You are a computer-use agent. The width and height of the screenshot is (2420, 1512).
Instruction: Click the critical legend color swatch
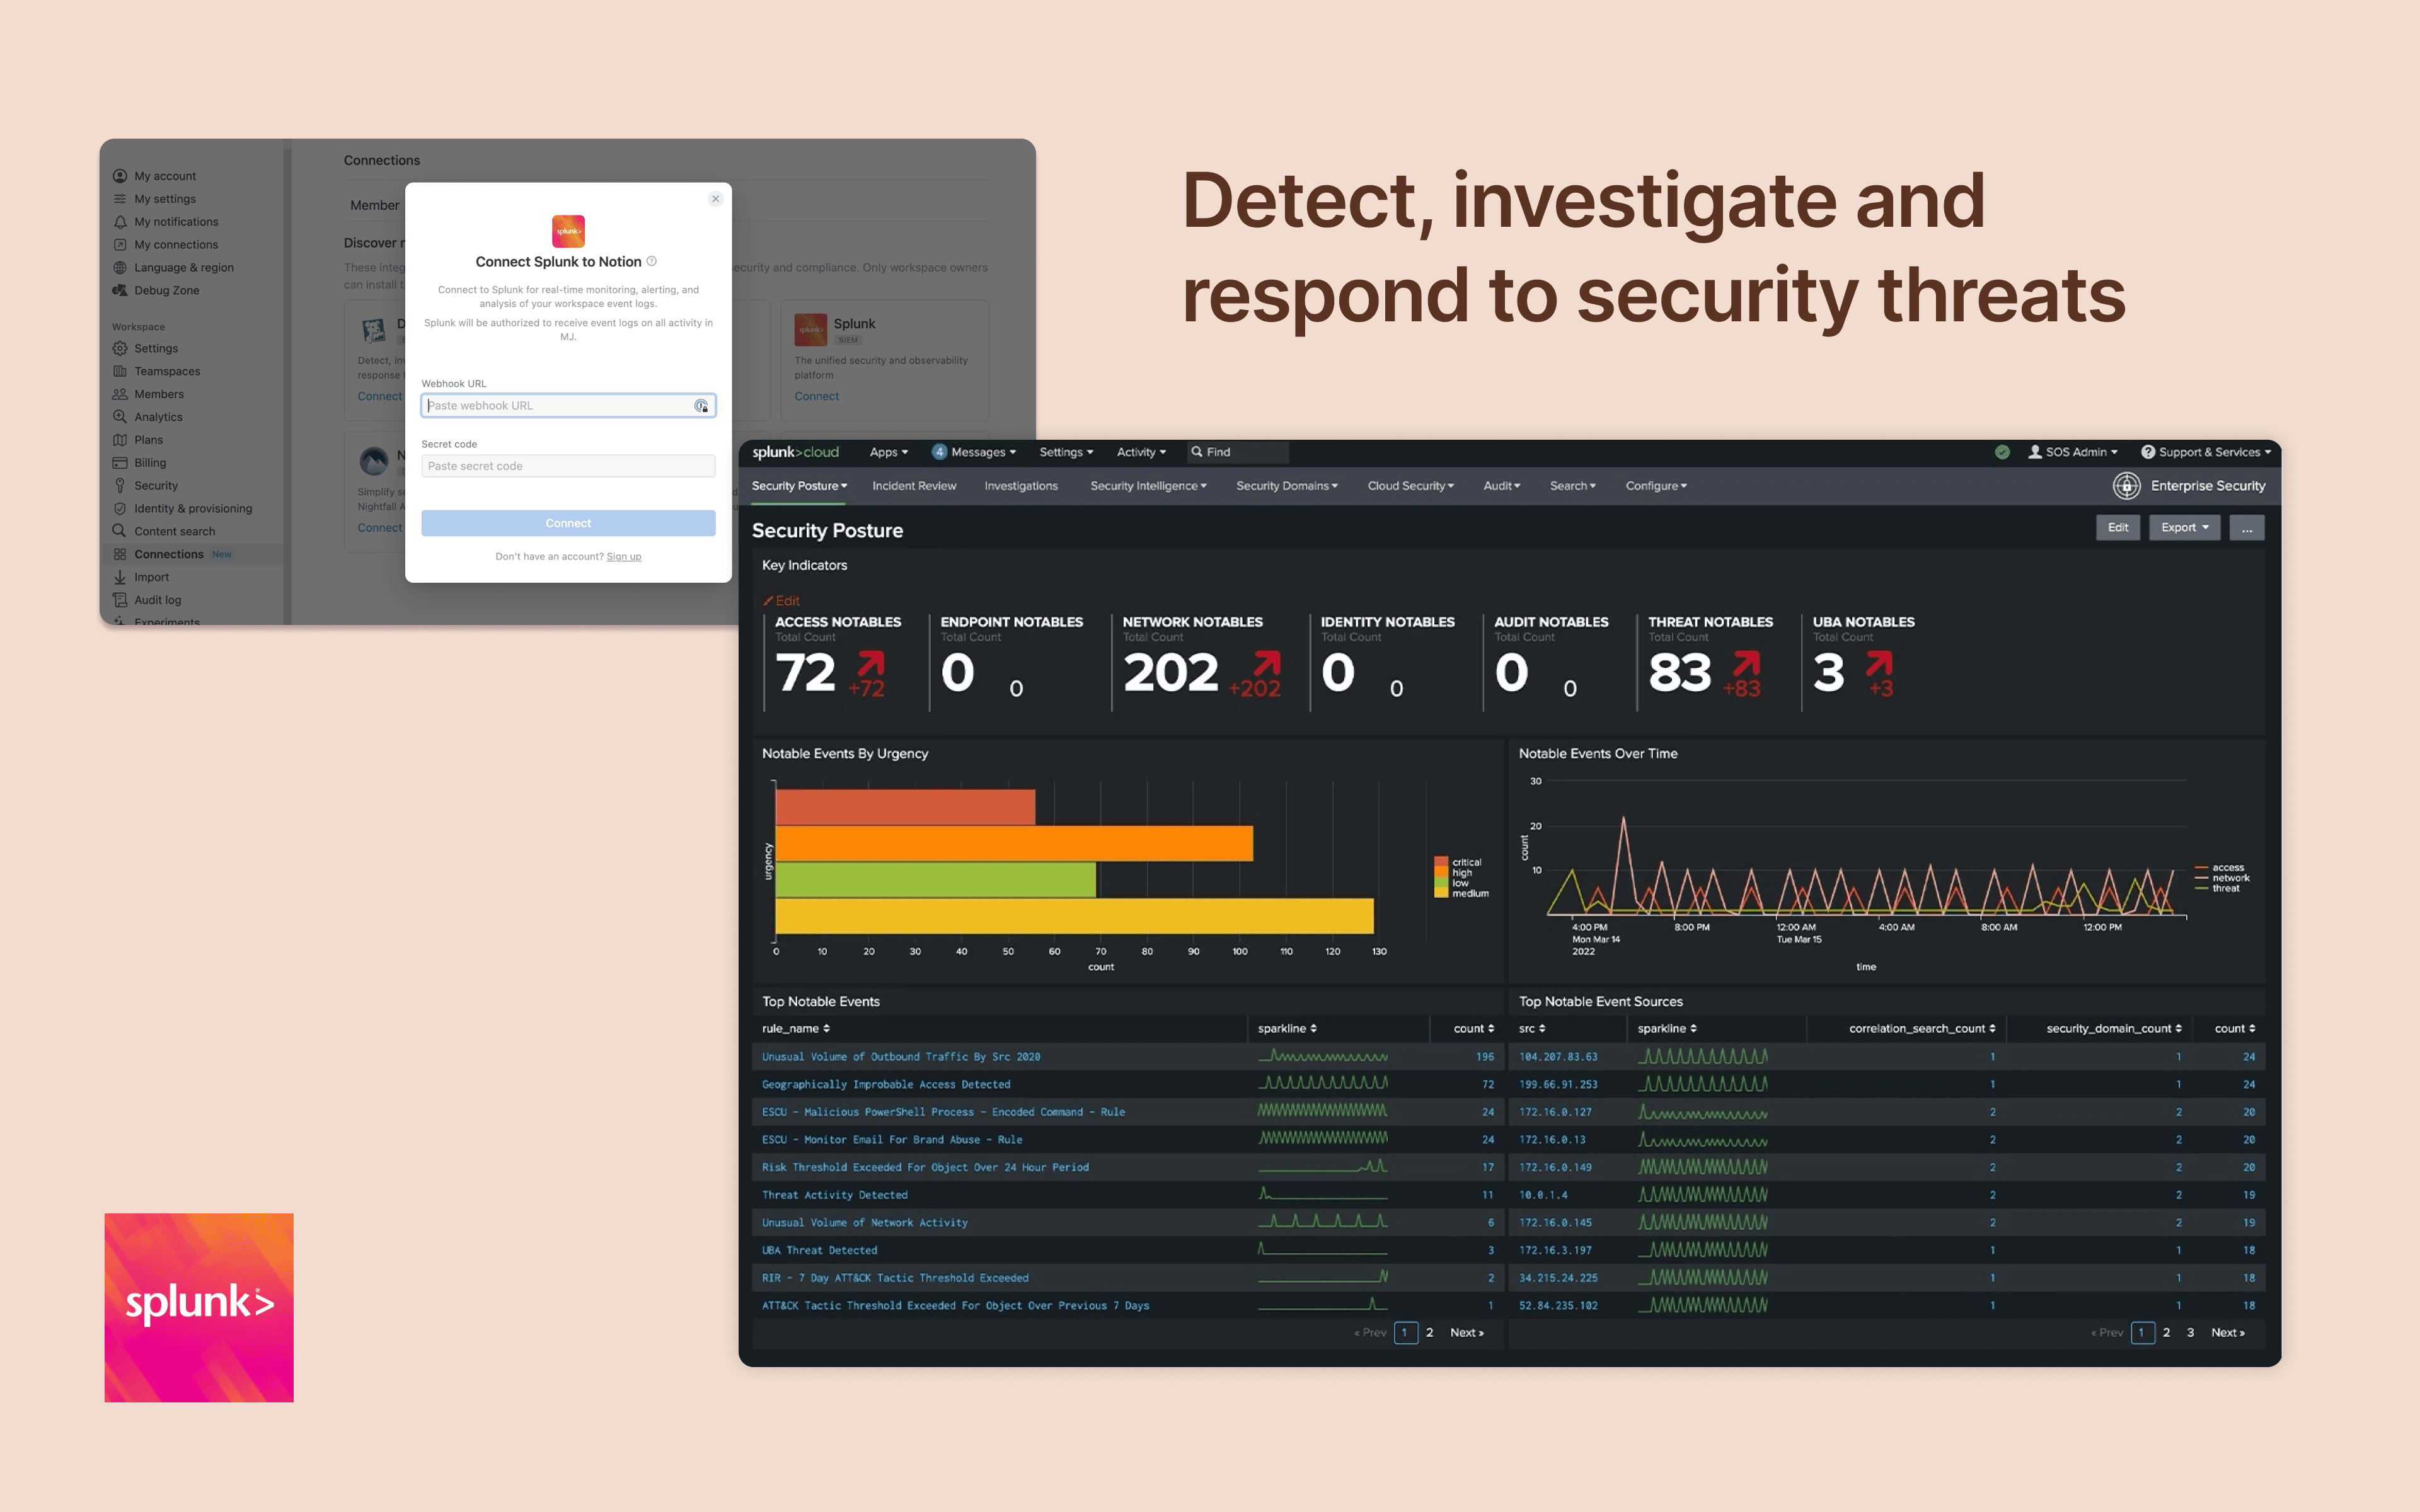coord(1441,862)
